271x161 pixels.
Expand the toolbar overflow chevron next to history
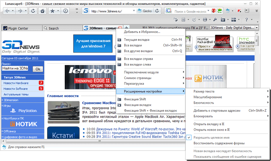(x=77, y=11)
